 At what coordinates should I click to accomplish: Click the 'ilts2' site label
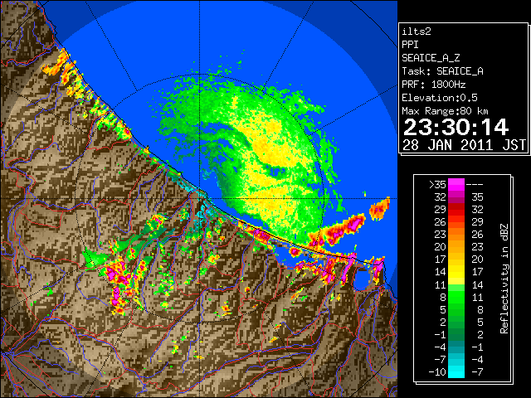(417, 32)
